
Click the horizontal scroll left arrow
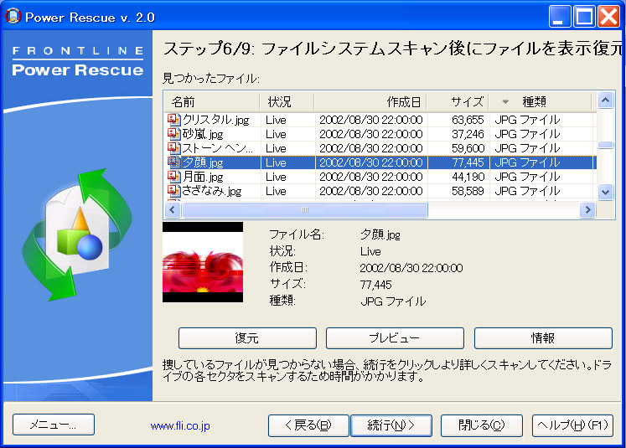pos(173,210)
